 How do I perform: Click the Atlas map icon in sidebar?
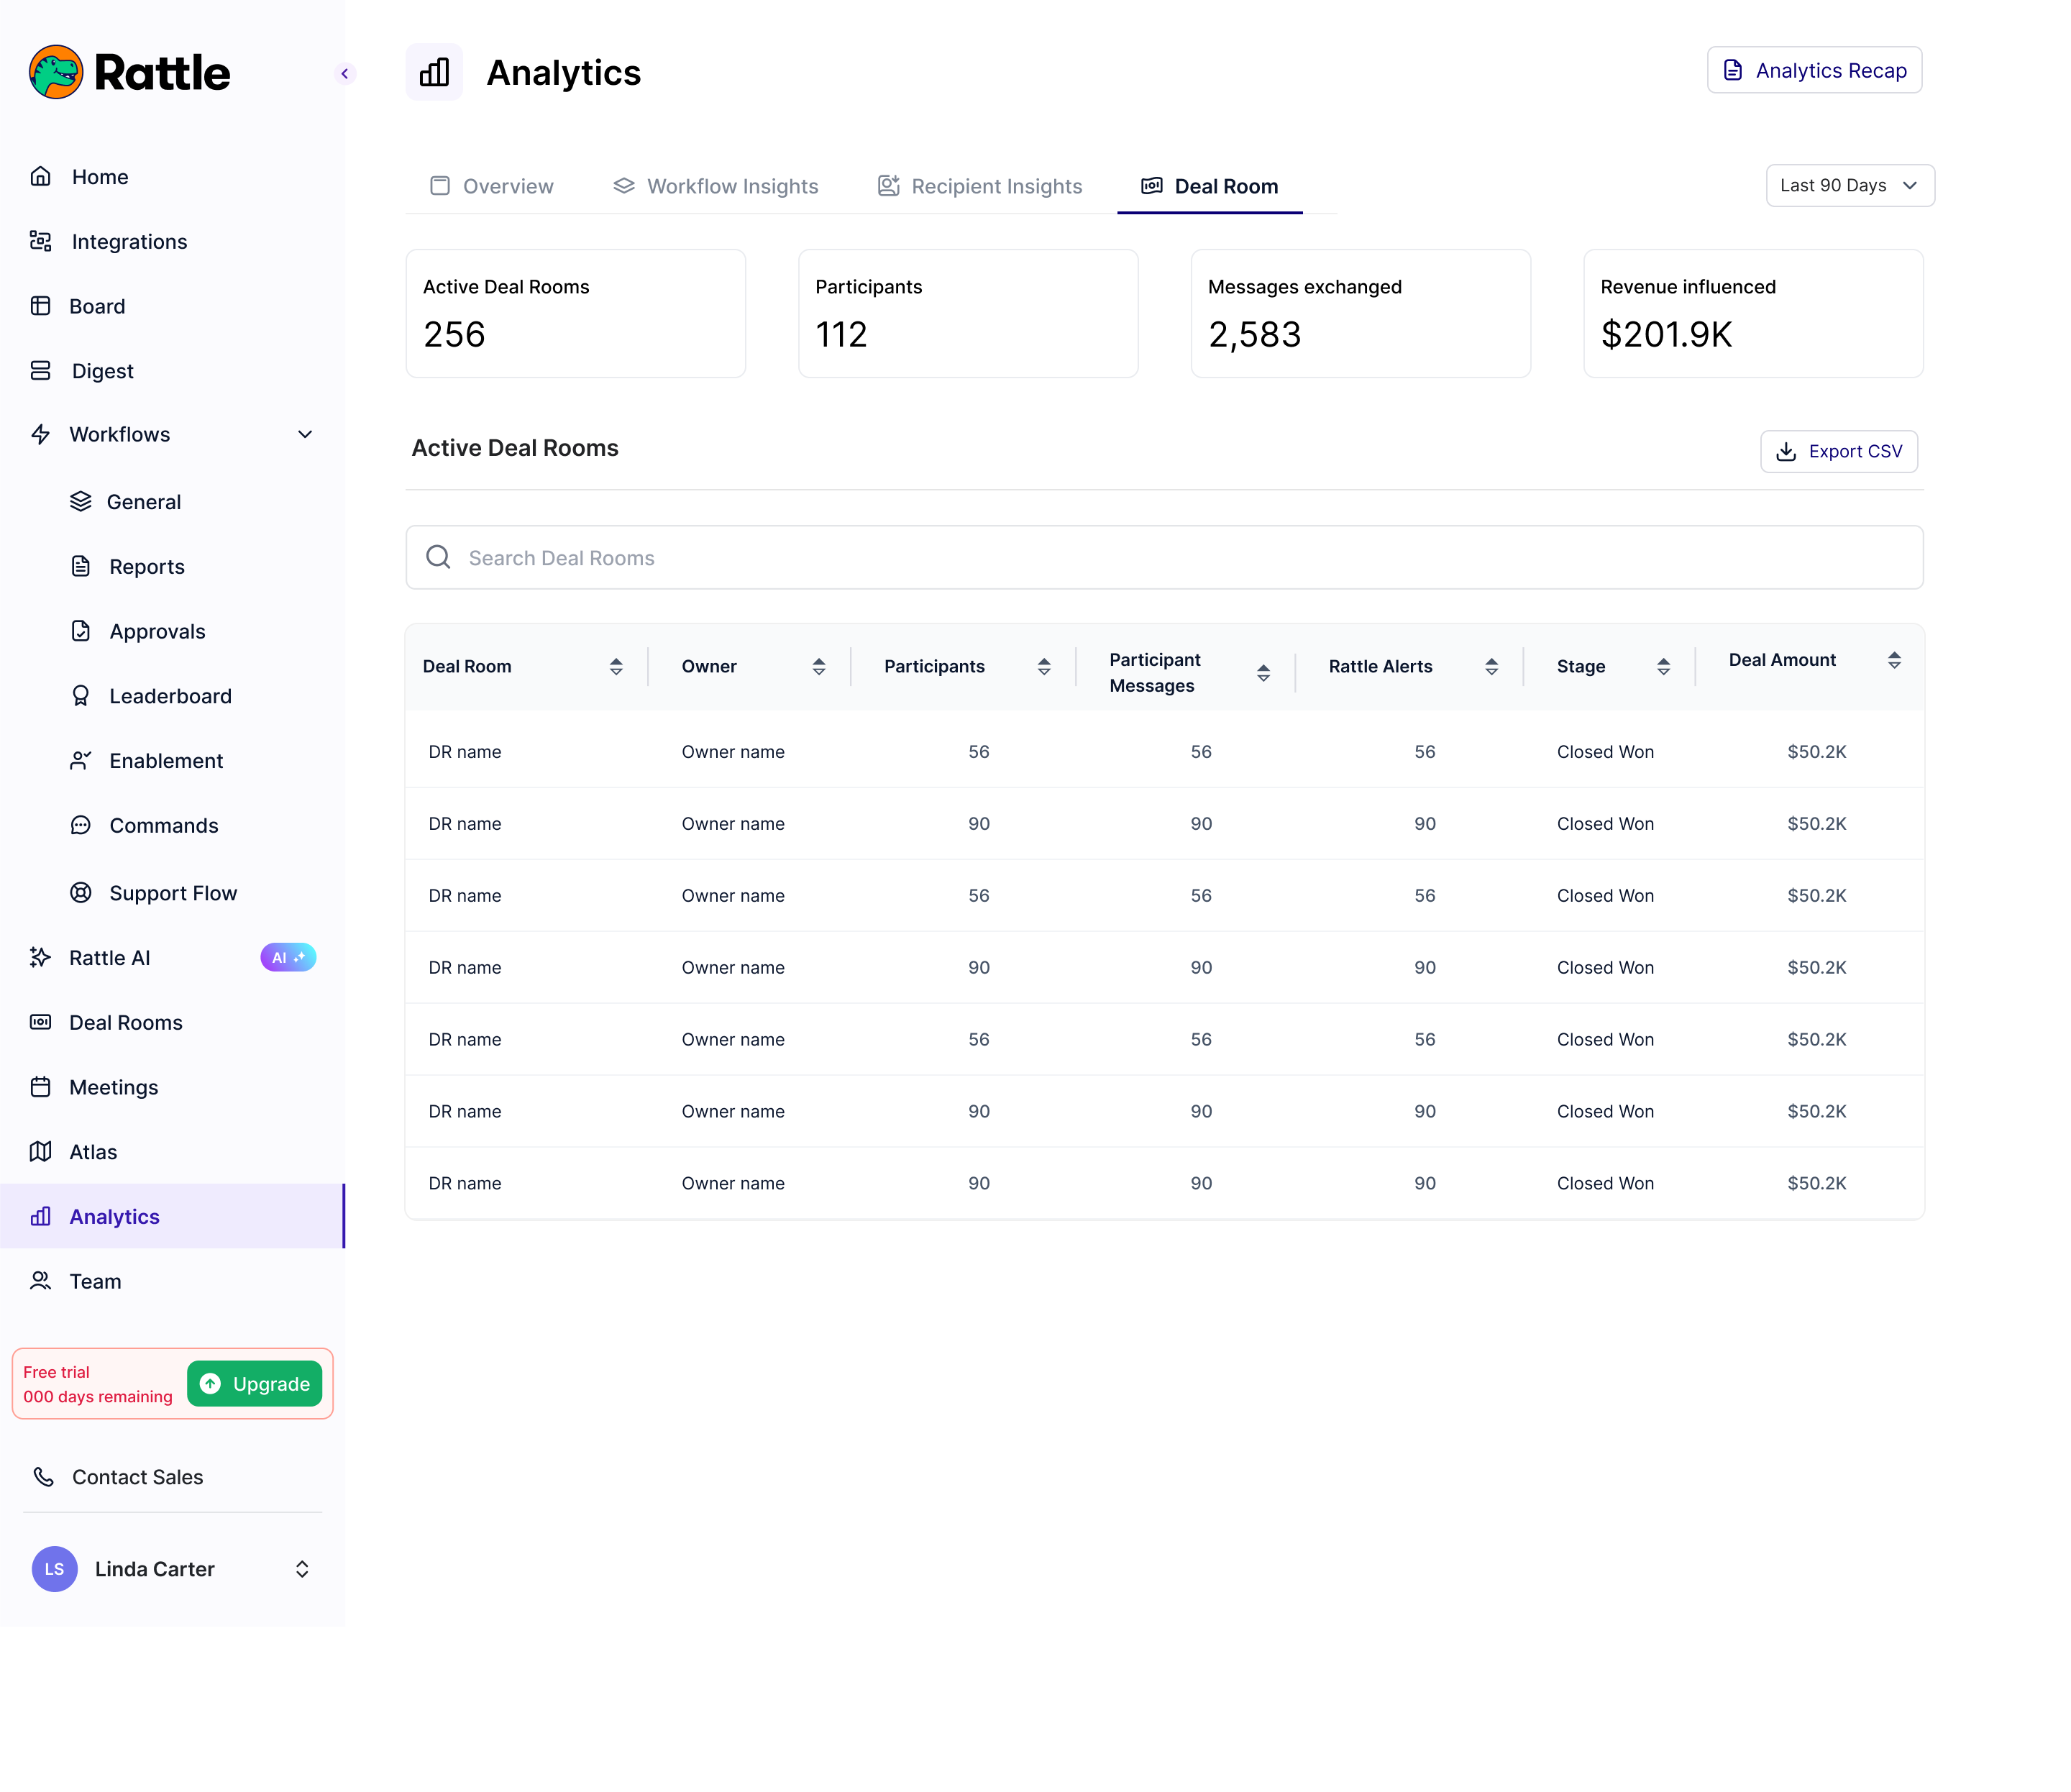pos(40,1151)
